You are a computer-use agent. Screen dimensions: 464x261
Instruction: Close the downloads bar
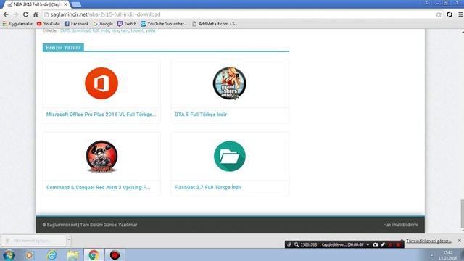460,241
